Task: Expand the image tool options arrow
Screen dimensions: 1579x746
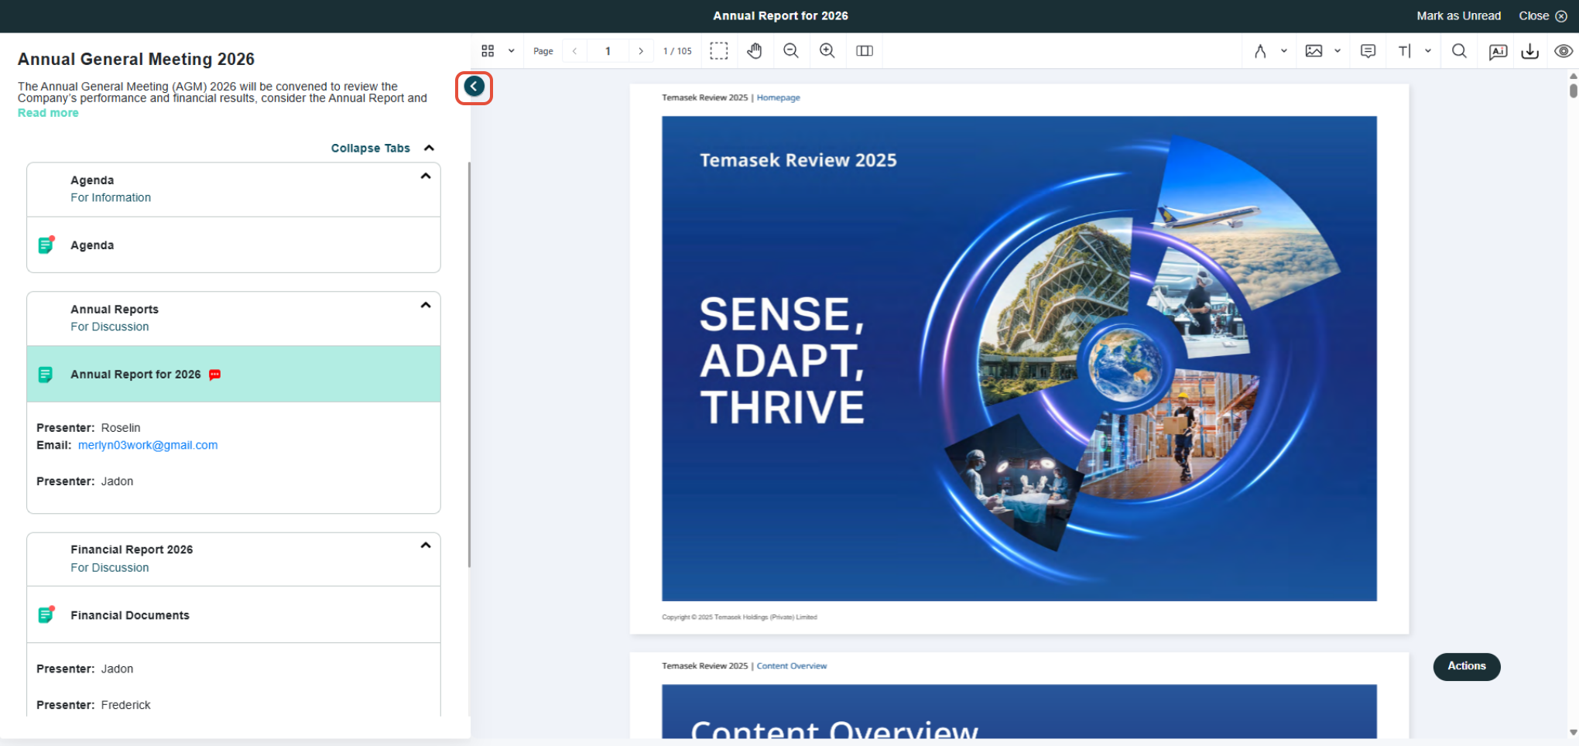Action: tap(1338, 51)
